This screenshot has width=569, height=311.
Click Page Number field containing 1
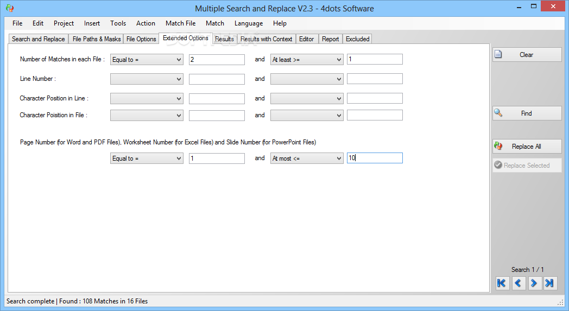[x=217, y=158]
